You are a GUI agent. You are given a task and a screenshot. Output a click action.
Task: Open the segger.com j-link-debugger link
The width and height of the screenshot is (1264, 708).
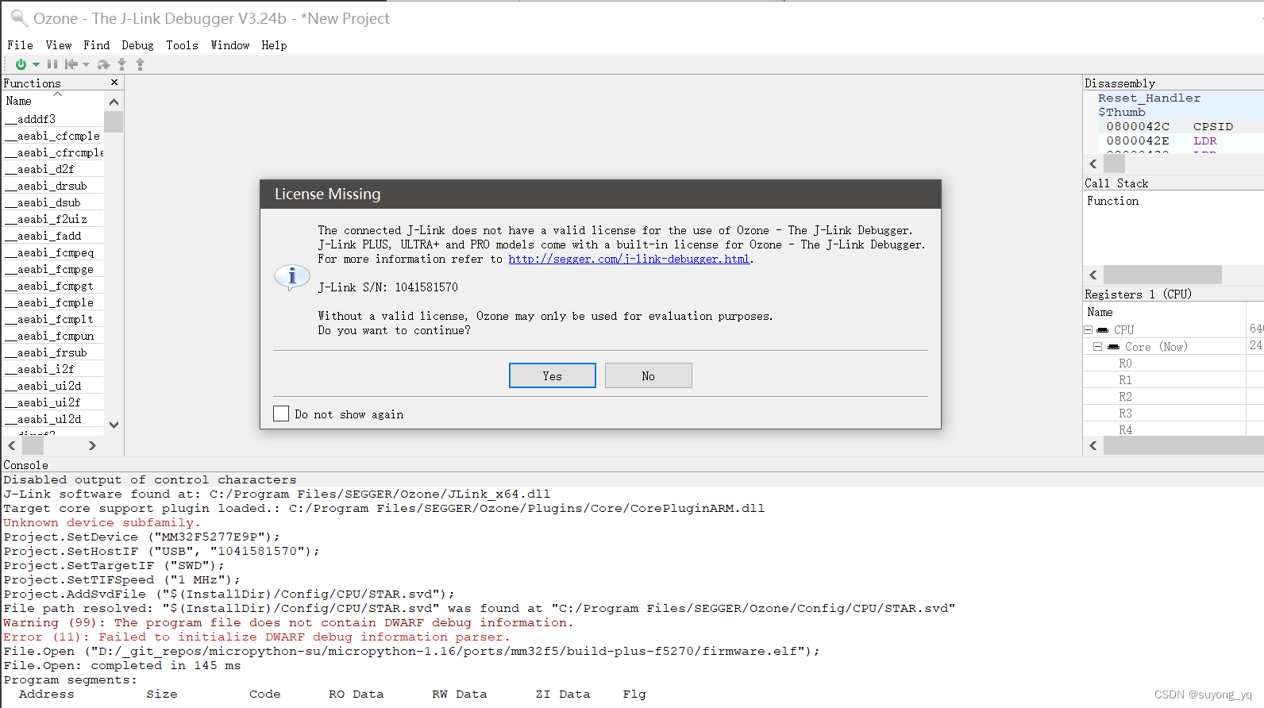tap(629, 259)
